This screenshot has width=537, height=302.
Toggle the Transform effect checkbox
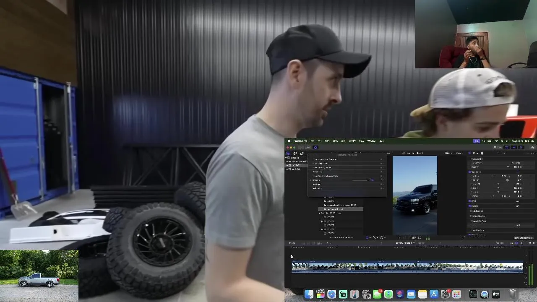pyautogui.click(x=469, y=172)
